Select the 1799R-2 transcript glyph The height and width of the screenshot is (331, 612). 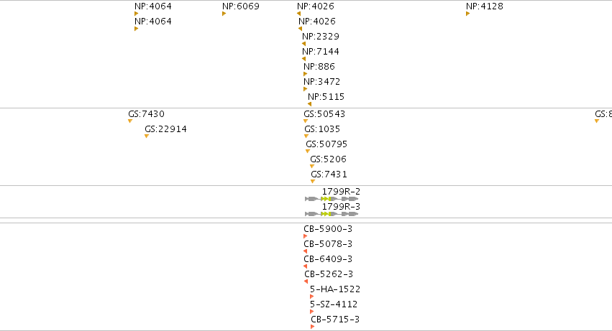pyautogui.click(x=332, y=199)
